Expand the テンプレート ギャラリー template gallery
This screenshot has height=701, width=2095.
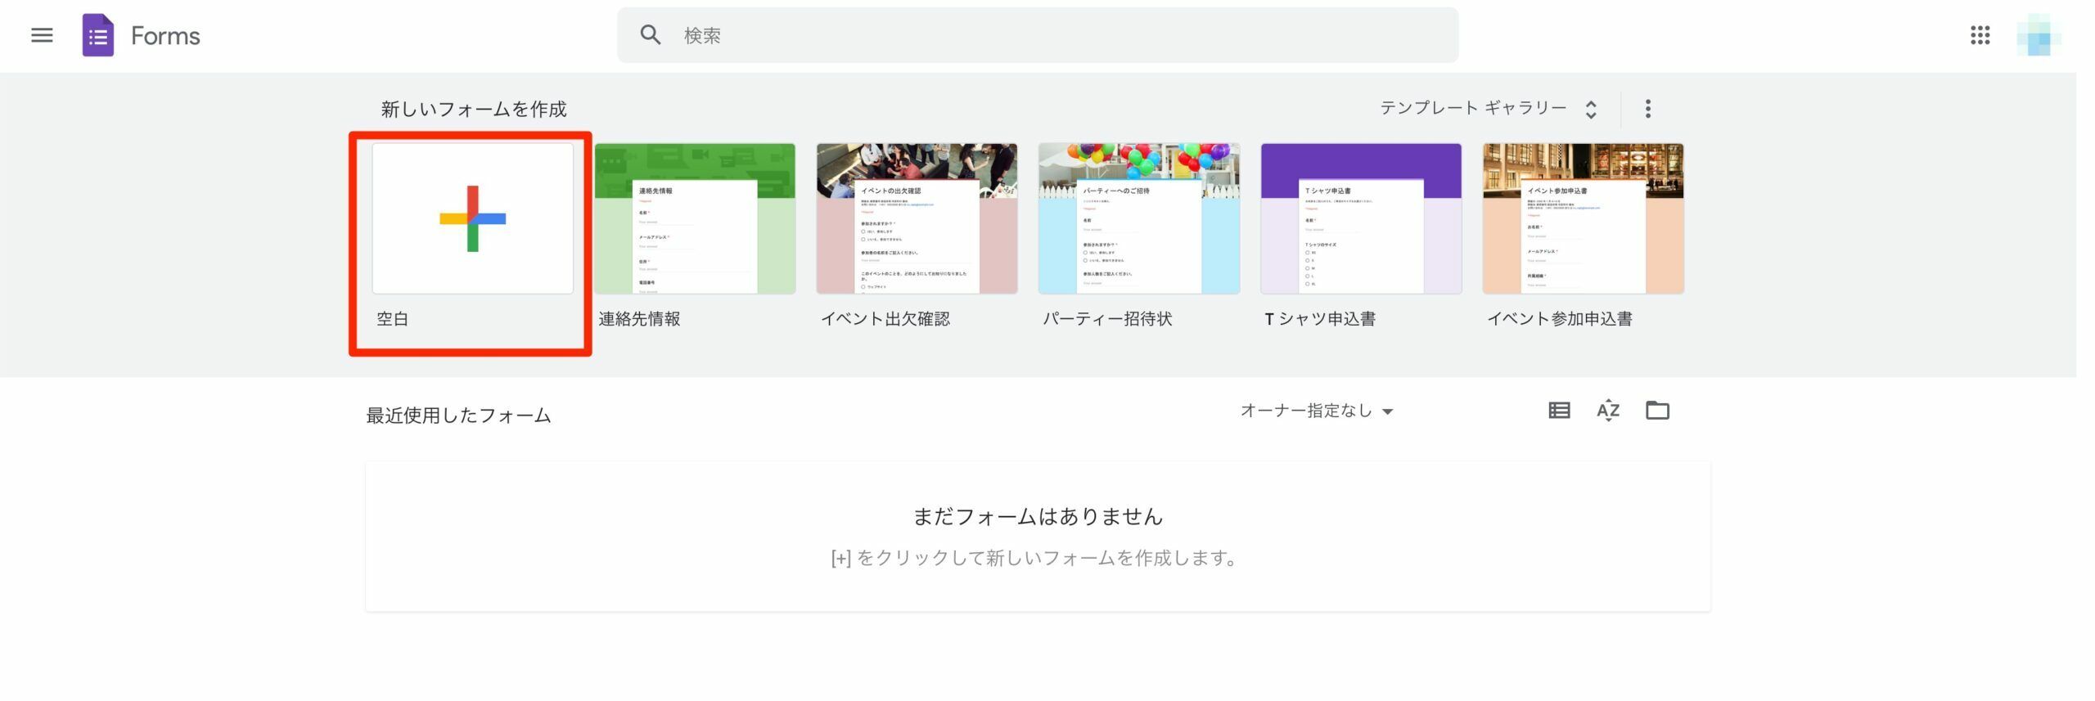[x=1488, y=109]
